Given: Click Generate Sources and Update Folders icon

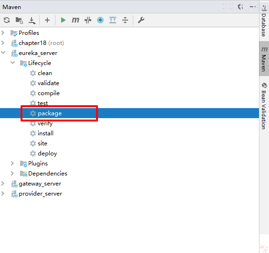Looking at the screenshot, I should [19, 20].
